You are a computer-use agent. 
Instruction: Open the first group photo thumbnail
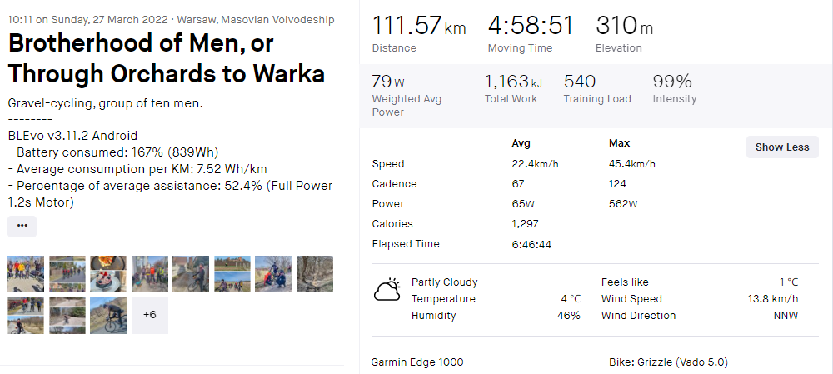26,274
